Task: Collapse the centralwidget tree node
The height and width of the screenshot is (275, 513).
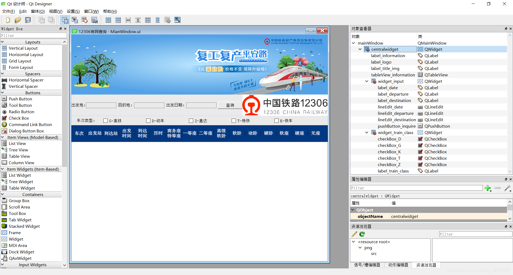Action: (x=360, y=49)
